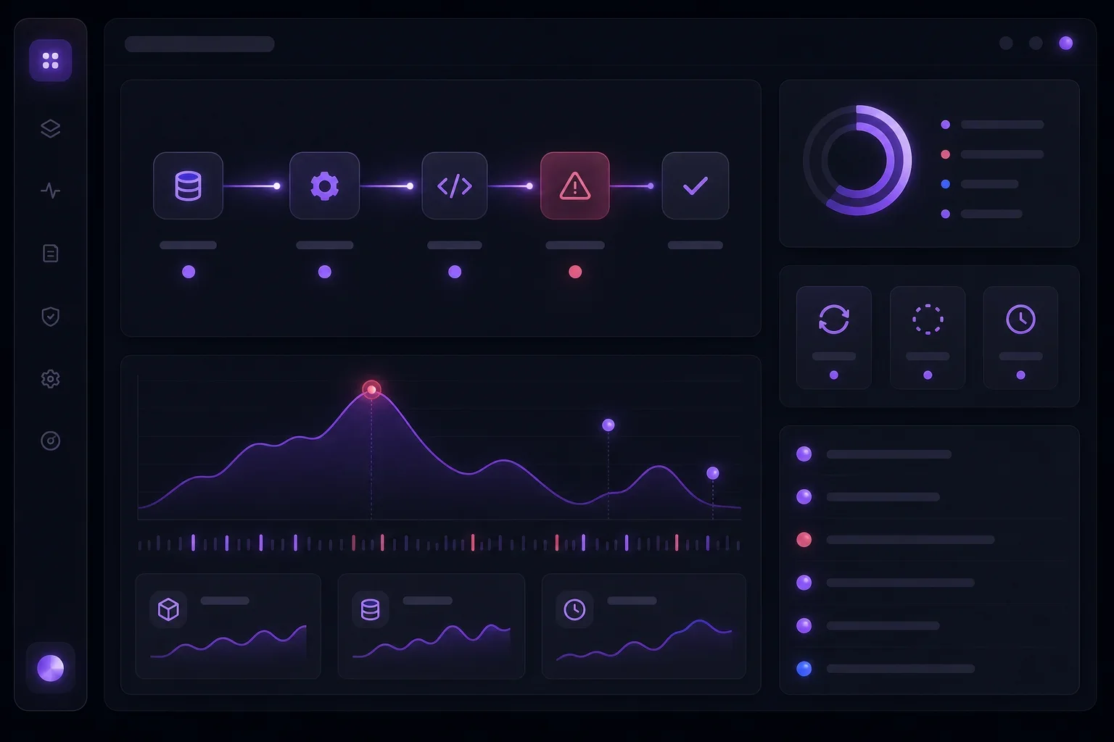
Task: Open the database icon mini chart card
Action: (432, 626)
